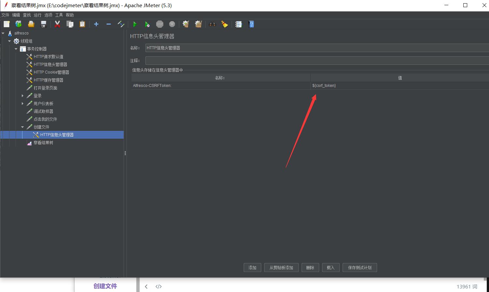Open Help with the question mark icon
The height and width of the screenshot is (292, 489).
pyautogui.click(x=251, y=24)
